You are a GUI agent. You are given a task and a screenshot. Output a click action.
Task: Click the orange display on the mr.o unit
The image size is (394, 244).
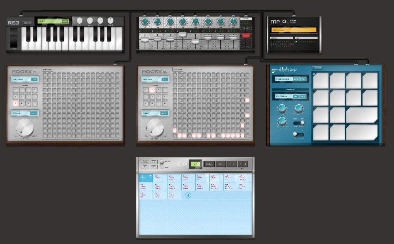click(x=294, y=30)
